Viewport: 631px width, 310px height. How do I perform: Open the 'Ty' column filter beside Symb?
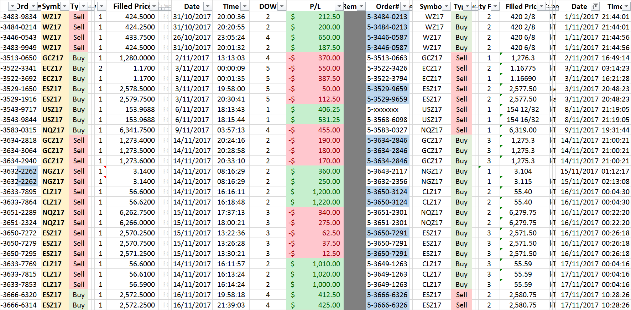(x=84, y=6)
